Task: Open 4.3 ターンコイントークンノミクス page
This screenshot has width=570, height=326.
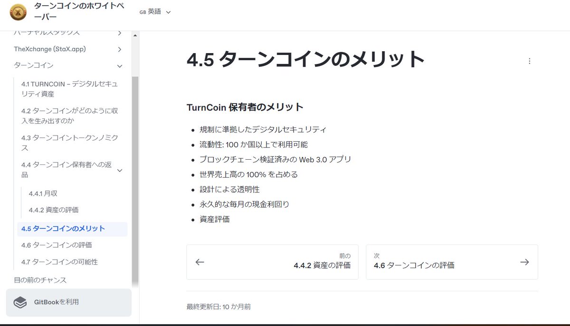Action: [70, 143]
